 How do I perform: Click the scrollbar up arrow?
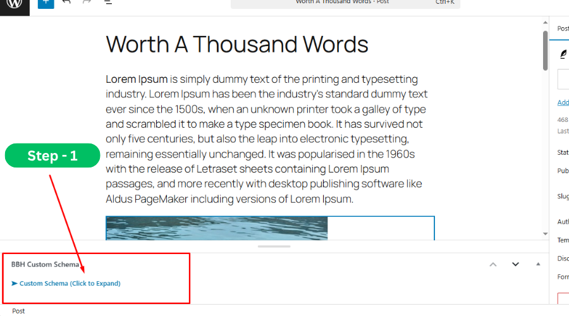click(x=545, y=23)
